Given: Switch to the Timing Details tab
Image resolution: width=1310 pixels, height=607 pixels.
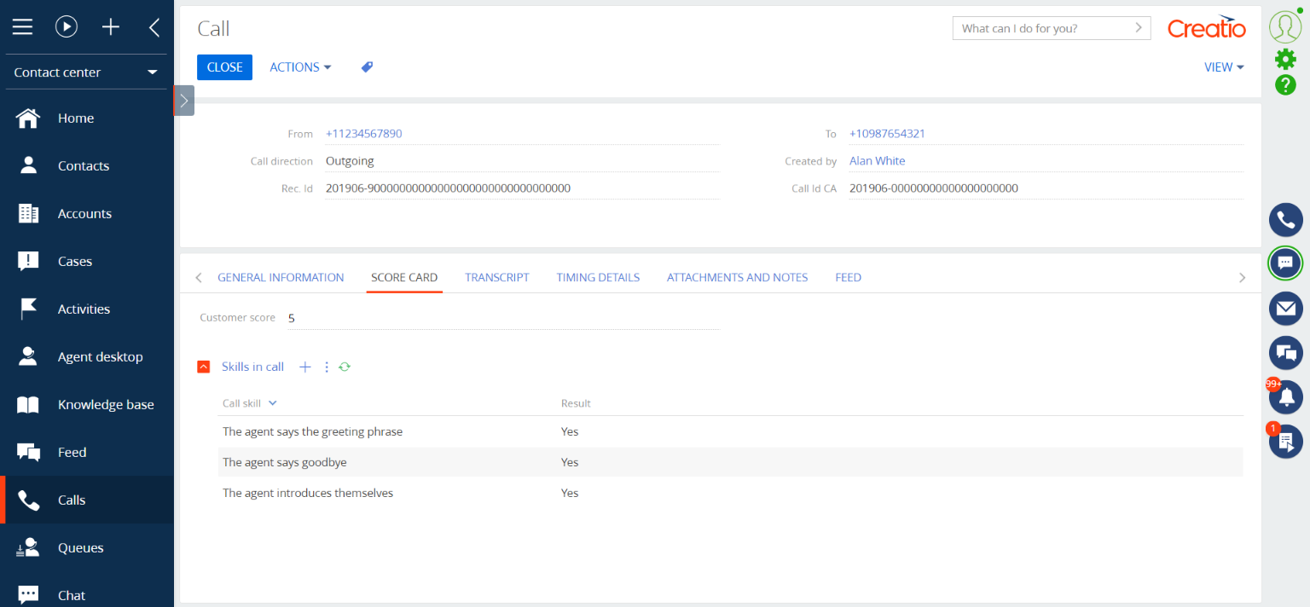Looking at the screenshot, I should click(x=598, y=277).
